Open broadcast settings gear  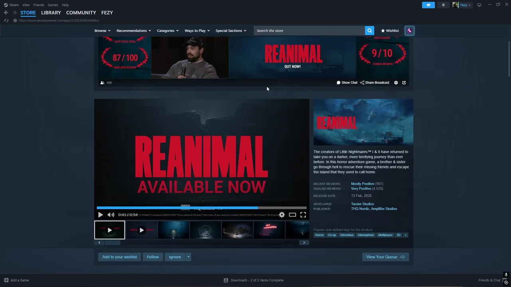[396, 83]
